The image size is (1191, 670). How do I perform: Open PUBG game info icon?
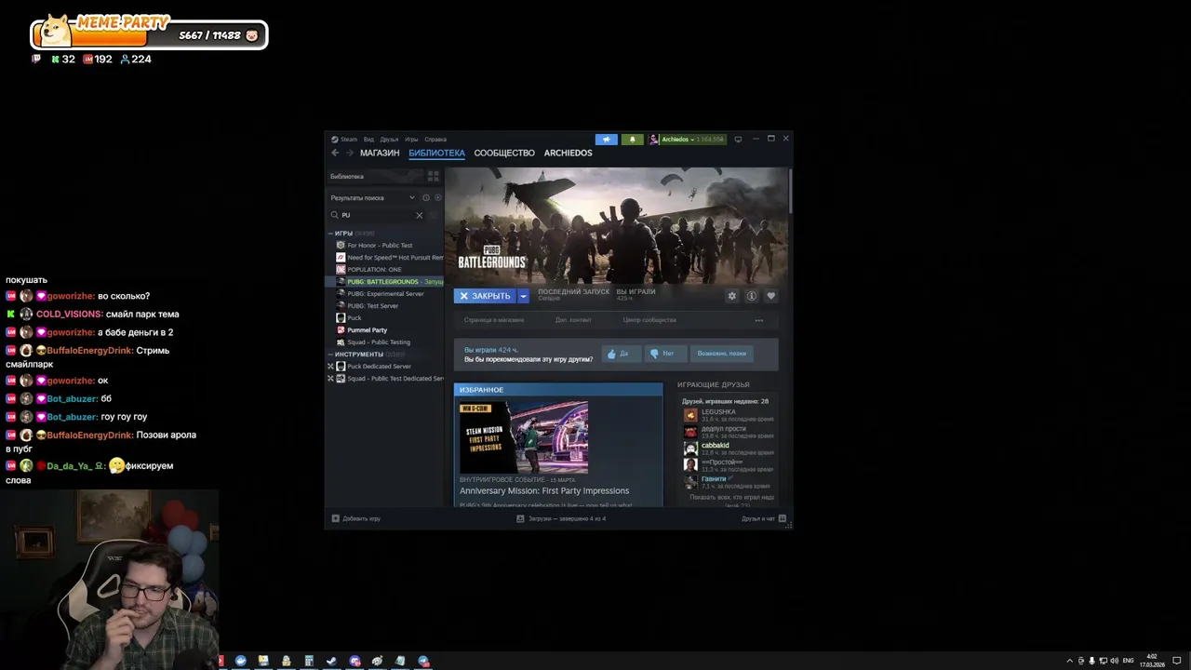[752, 296]
